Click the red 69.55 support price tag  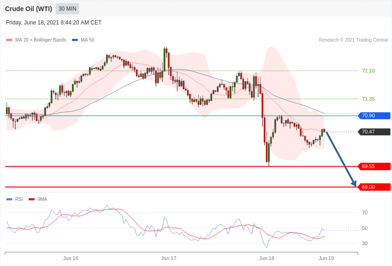coord(374,166)
